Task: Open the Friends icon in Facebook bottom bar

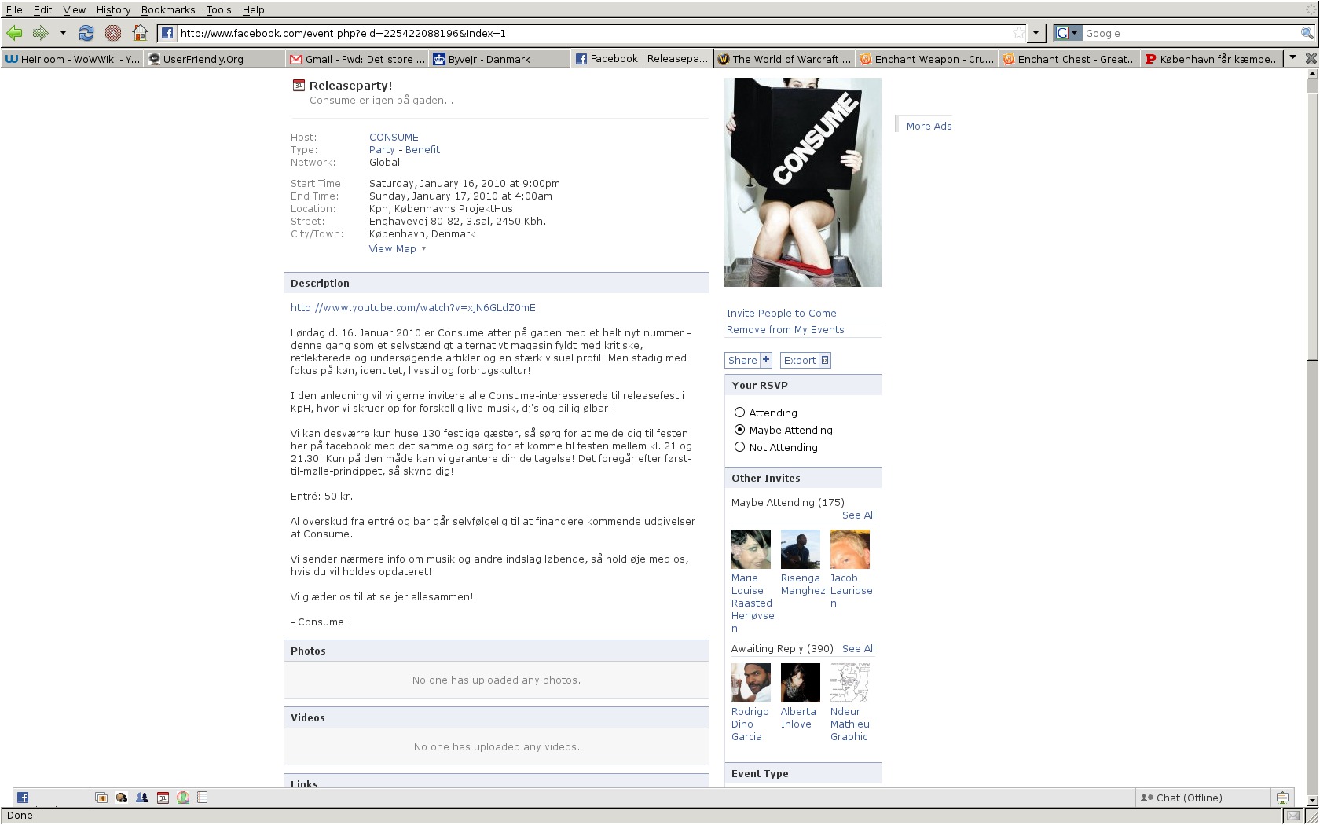Action: pos(142,797)
